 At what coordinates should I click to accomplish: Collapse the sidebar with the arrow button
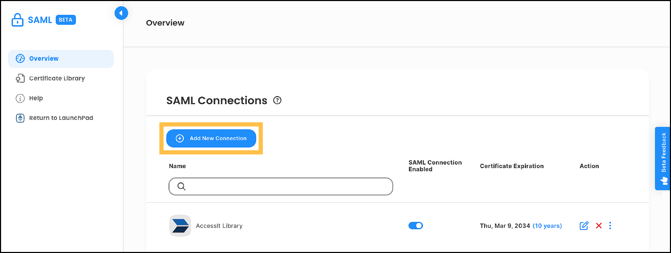tap(121, 13)
